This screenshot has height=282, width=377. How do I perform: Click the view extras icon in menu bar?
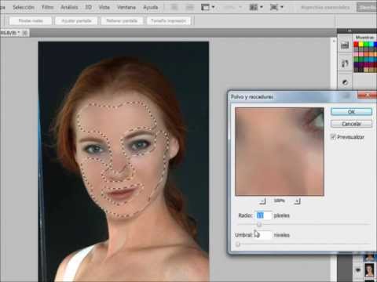tap(205, 7)
